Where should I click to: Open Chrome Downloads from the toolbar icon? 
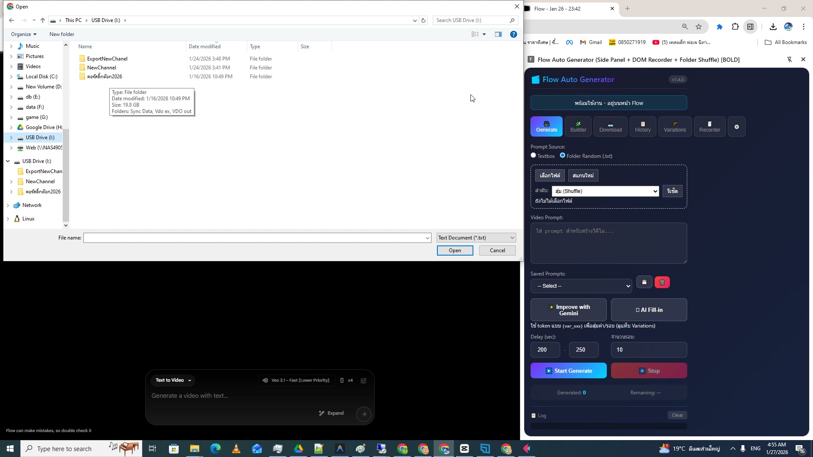(773, 27)
